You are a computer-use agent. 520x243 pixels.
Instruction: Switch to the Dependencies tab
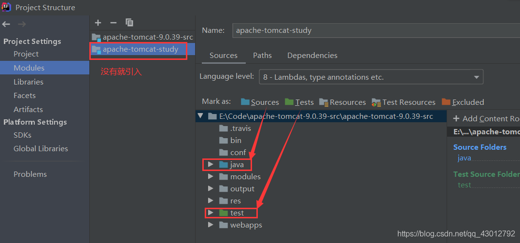click(312, 56)
